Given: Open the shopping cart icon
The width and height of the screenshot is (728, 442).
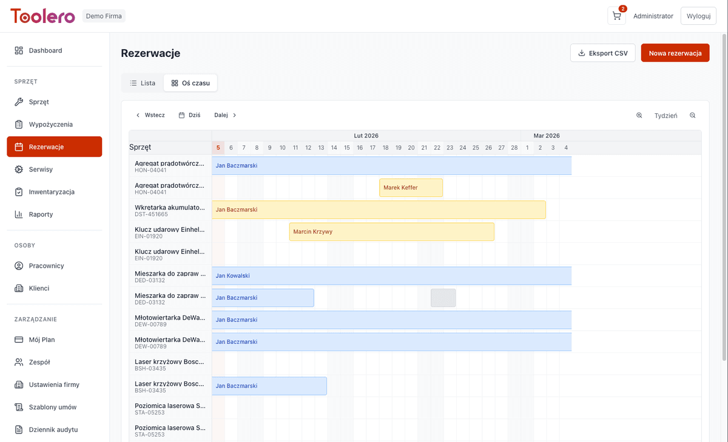Looking at the screenshot, I should pyautogui.click(x=616, y=16).
